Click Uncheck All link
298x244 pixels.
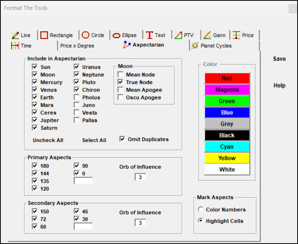pyautogui.click(x=48, y=140)
